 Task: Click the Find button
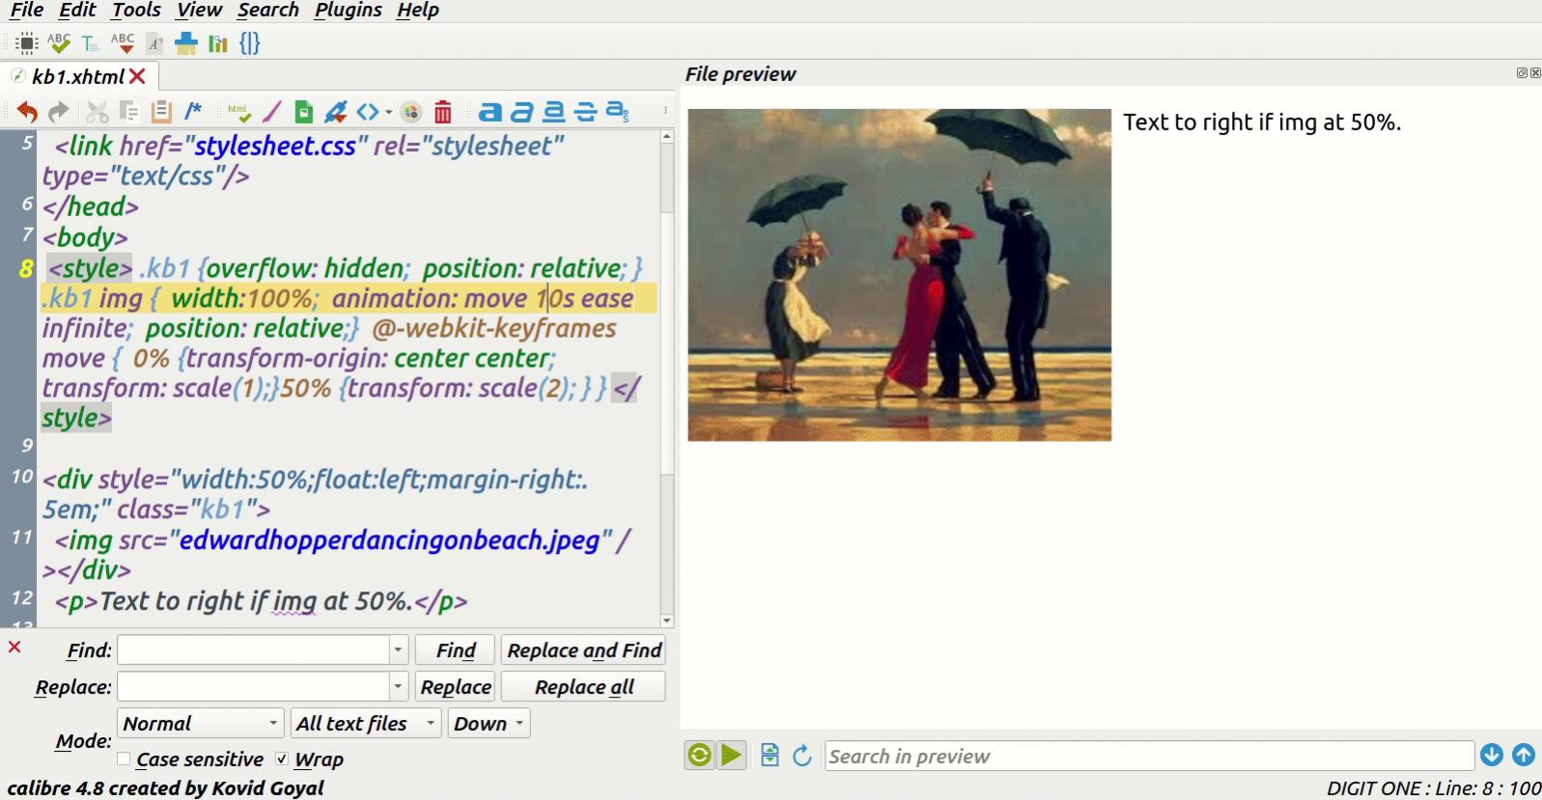(x=455, y=650)
